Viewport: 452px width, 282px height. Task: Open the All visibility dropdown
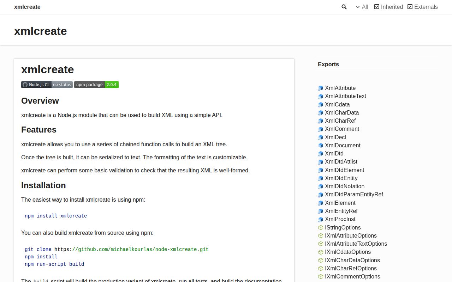point(362,7)
